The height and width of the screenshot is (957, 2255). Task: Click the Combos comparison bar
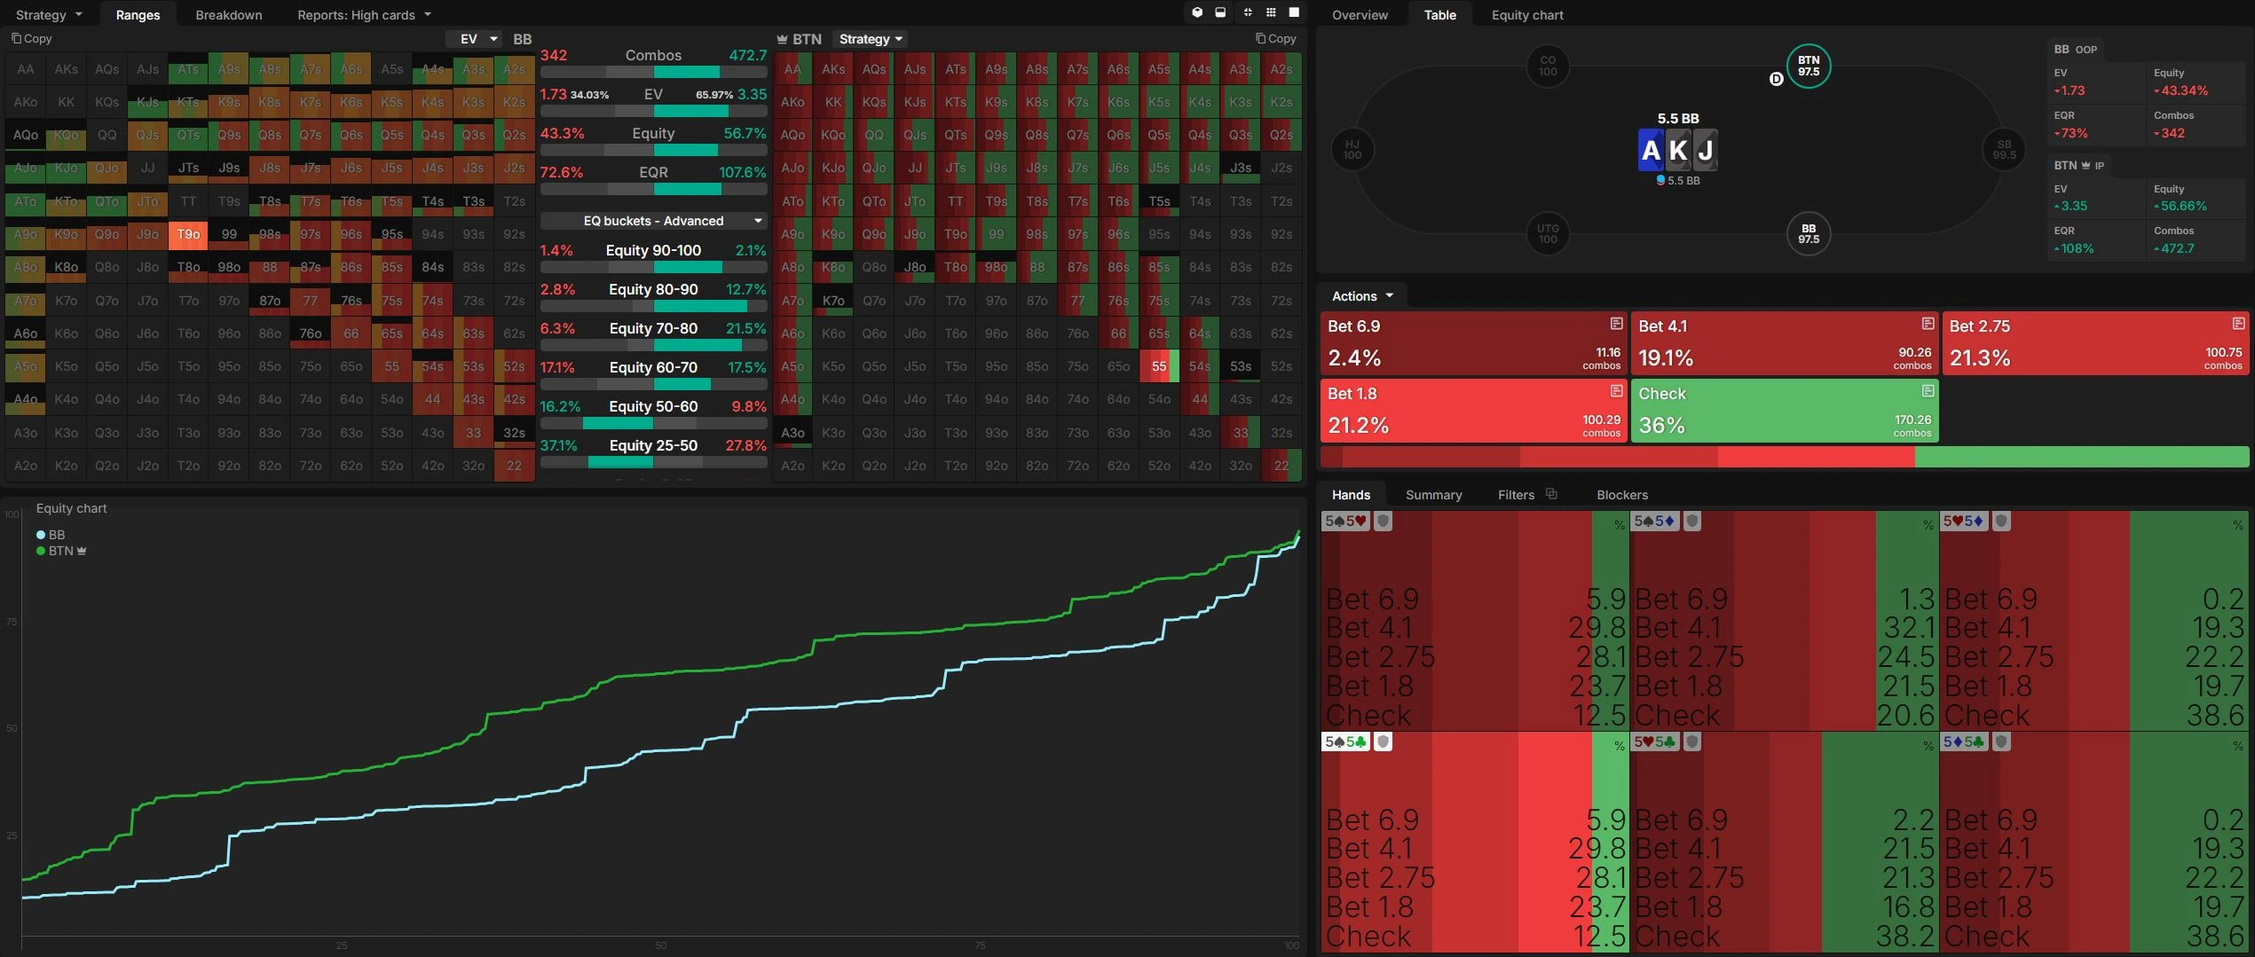tap(653, 72)
